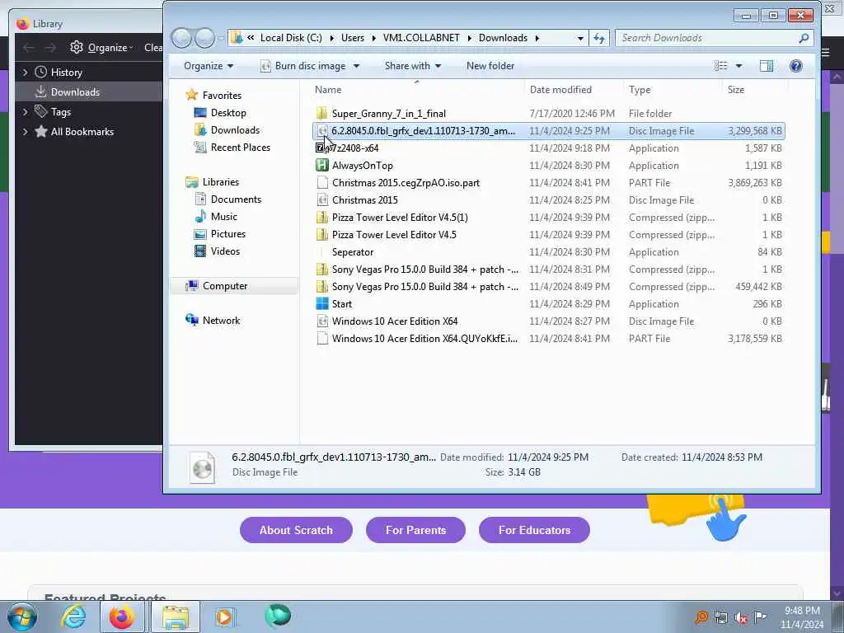
Task: Click the For Educators button
Action: point(534,530)
